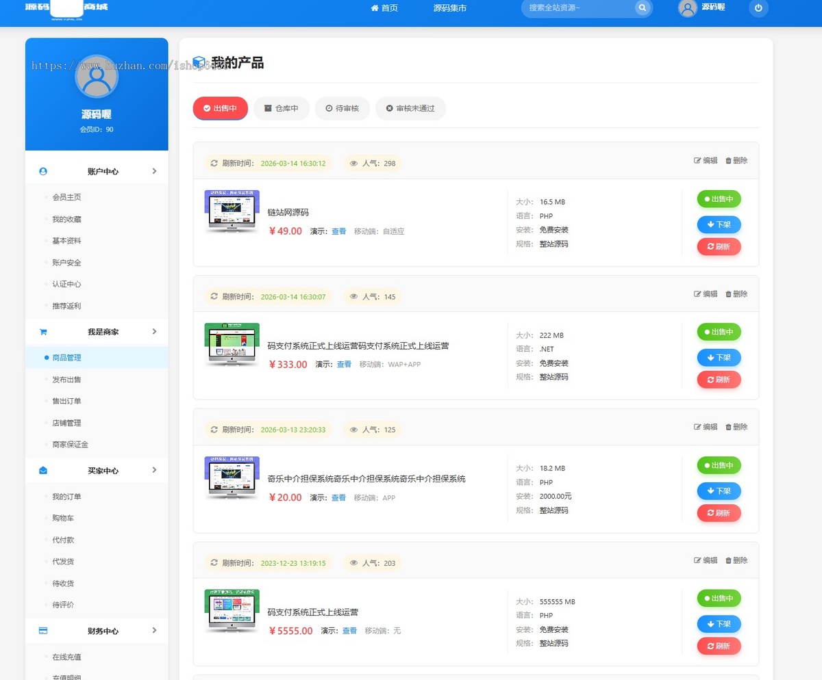Click 刷新 for the ¥5555.00 product
The image size is (822, 680).
[x=719, y=646]
